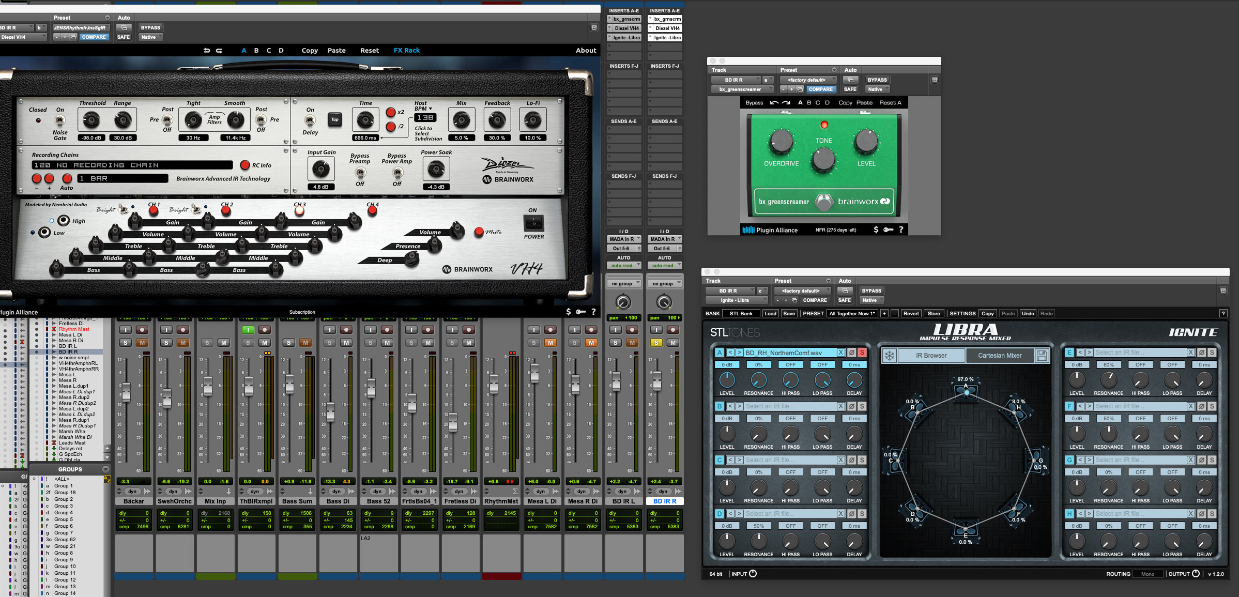Viewport: 1239px width, 597px height.
Task: Toggle phase invert for IR slot A
Action: [851, 353]
